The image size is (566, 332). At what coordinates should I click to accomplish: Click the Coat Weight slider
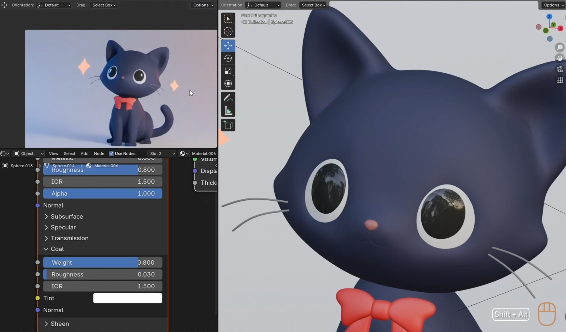(103, 262)
